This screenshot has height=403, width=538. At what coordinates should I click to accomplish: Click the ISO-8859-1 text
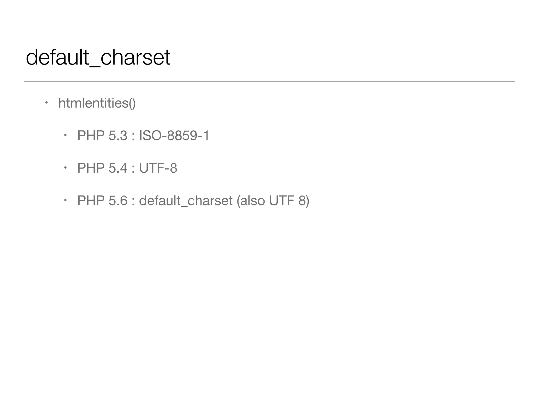[x=174, y=136]
